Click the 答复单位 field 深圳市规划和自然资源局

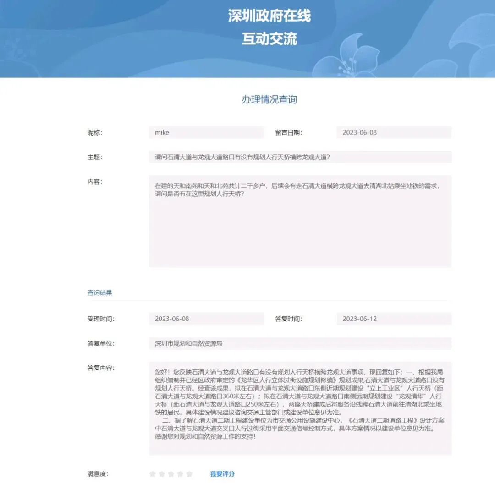300,343
